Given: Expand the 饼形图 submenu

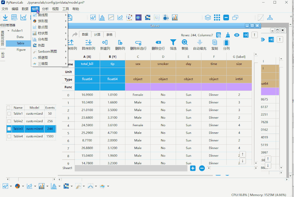Looking at the screenshot, I should click(x=50, y=21).
